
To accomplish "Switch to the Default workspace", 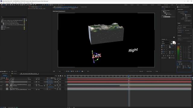I will point(126,5).
